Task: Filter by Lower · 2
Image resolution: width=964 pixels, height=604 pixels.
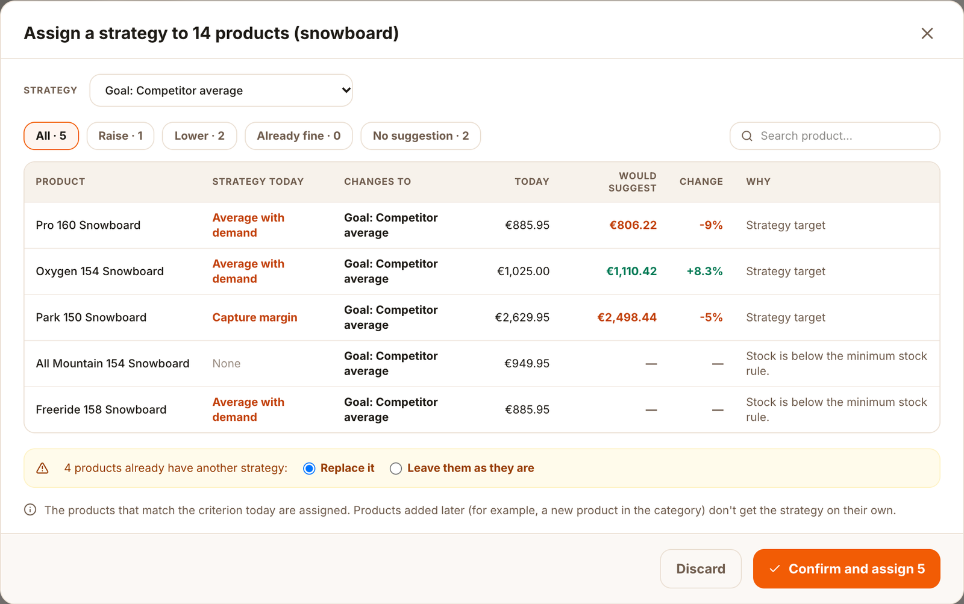Action: coord(199,136)
